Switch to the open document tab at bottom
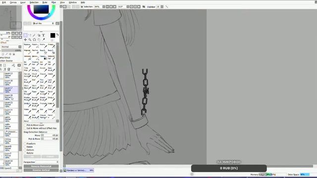This screenshot has height=178, width=317. coord(79,170)
